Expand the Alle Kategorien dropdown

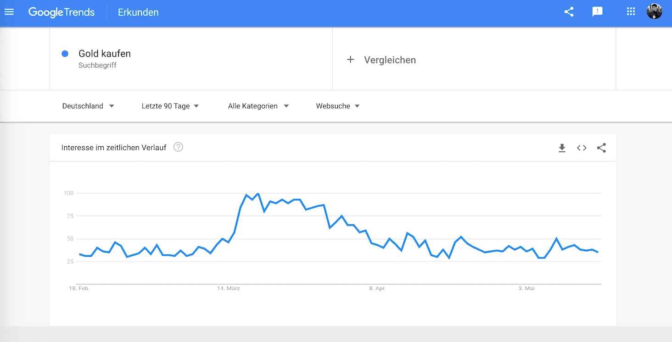258,106
